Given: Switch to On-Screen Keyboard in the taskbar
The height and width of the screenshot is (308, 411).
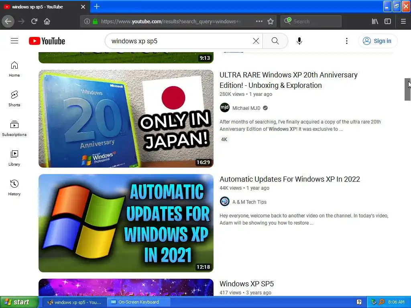Looking at the screenshot, I should pyautogui.click(x=138, y=302).
